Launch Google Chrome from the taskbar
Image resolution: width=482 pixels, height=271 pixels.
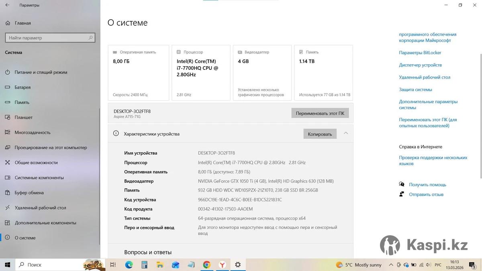tap(206, 265)
